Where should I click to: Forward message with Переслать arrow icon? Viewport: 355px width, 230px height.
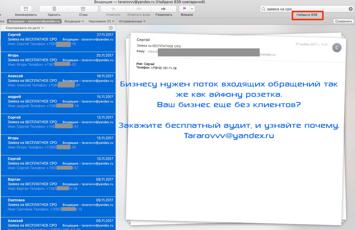click(163, 9)
